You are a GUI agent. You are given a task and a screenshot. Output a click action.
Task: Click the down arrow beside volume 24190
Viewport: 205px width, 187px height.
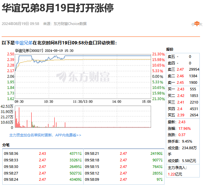pos(162,153)
